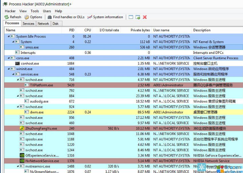This screenshot has height=173, width=243.
Task: Select the ZhuDongFangYu.exe process icon
Action: click(x=22, y=128)
